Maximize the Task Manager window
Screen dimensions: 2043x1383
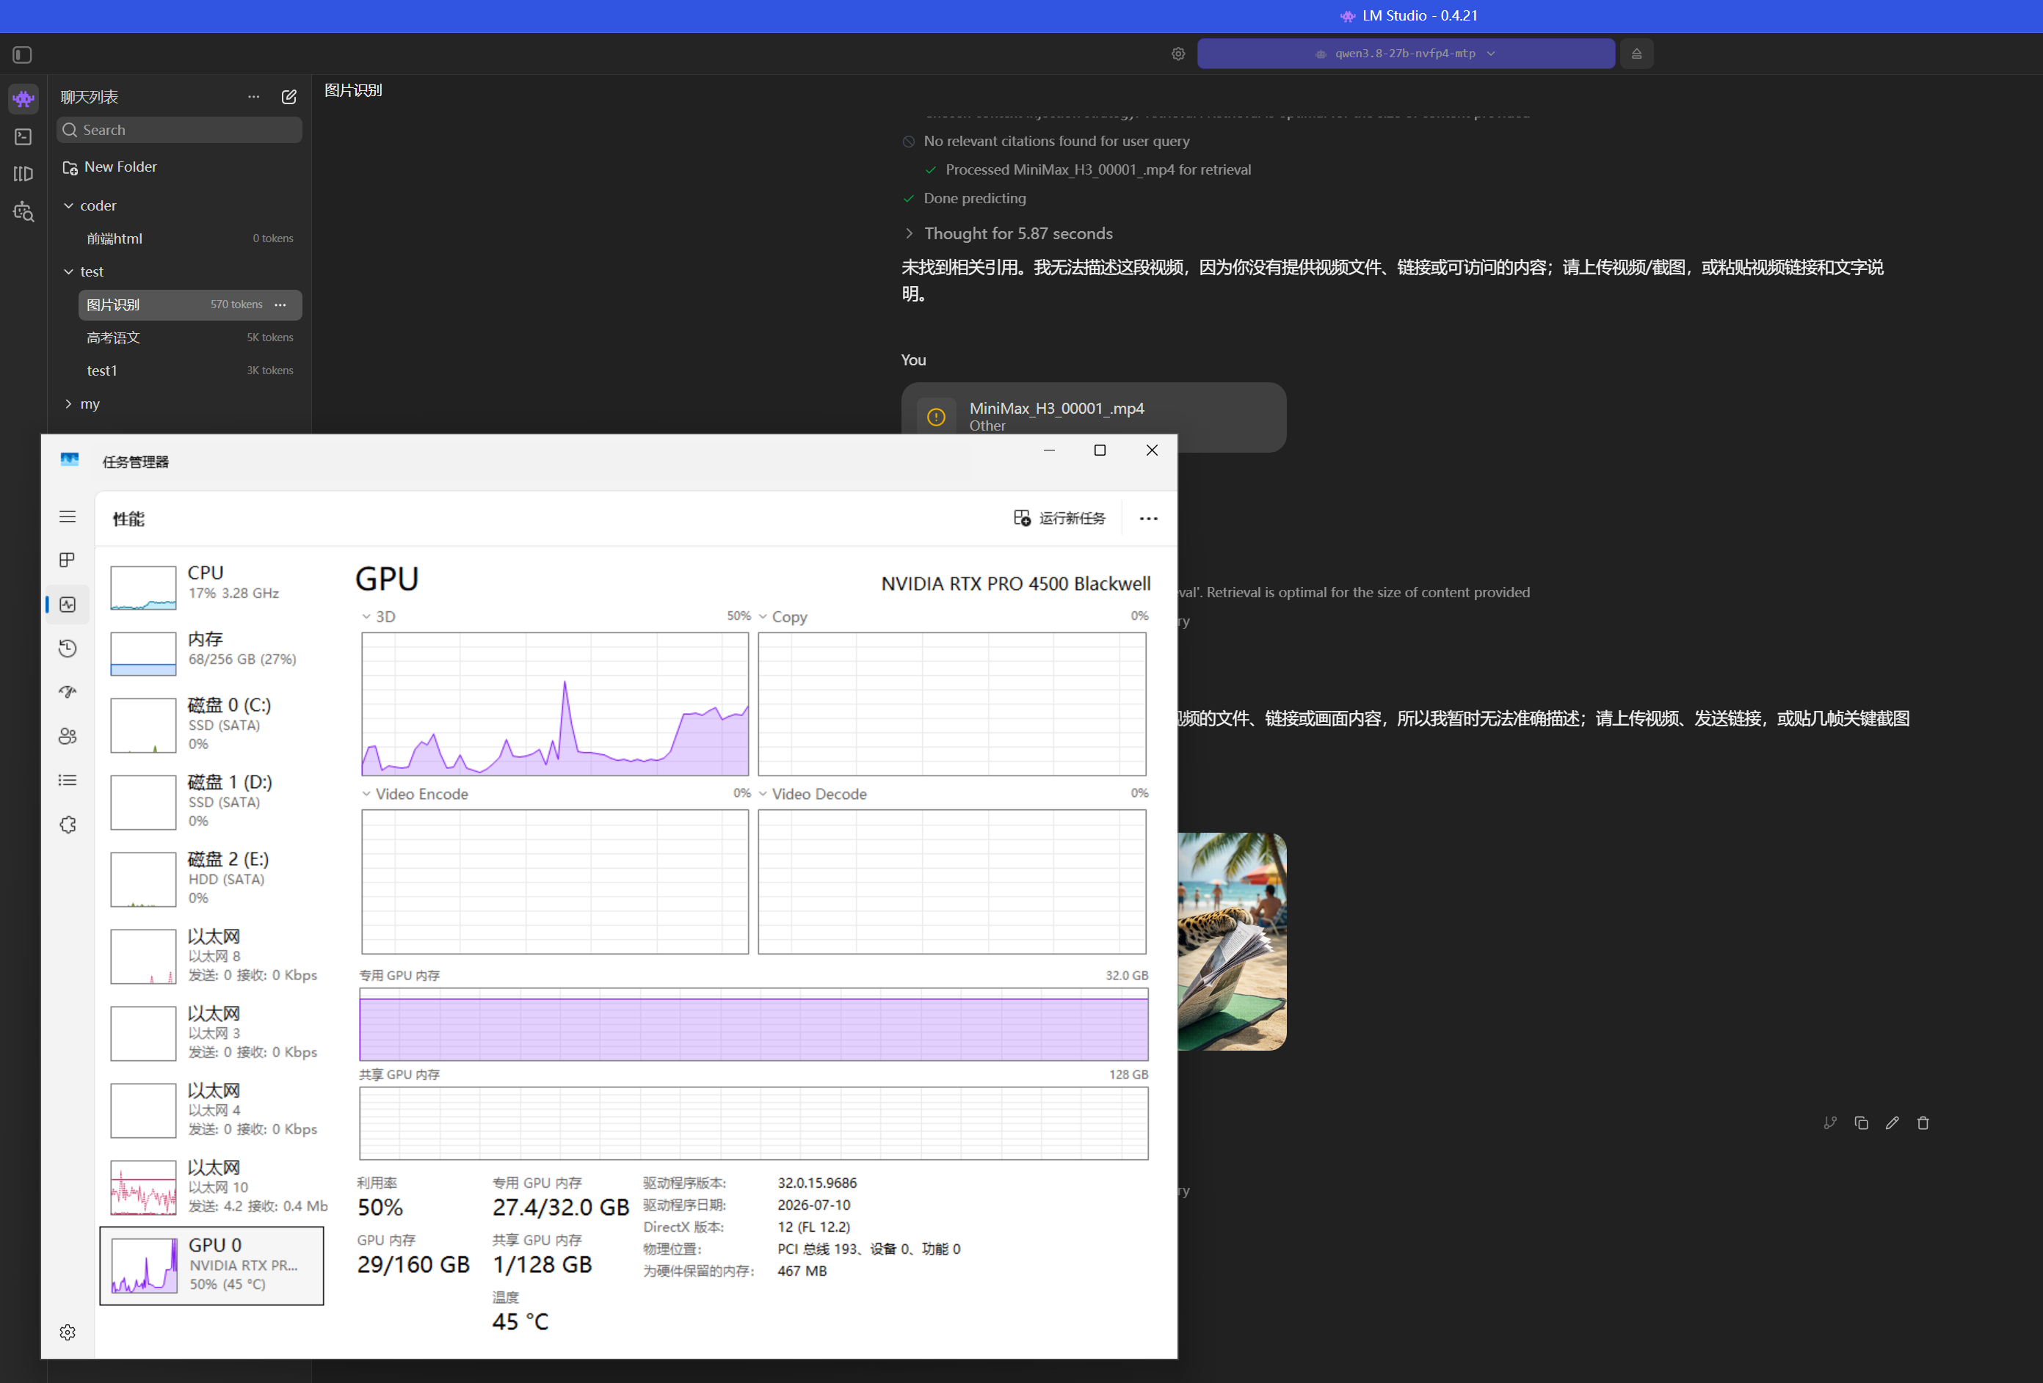[x=1099, y=450]
